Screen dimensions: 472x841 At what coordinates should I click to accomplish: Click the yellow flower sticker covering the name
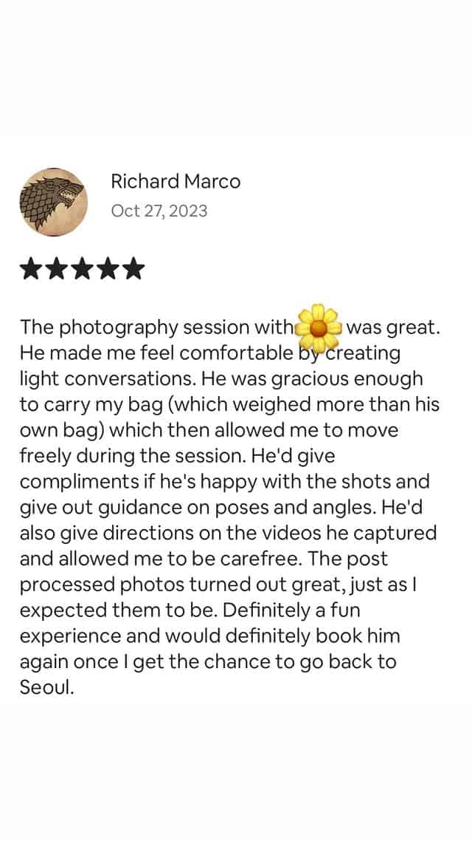[319, 327]
